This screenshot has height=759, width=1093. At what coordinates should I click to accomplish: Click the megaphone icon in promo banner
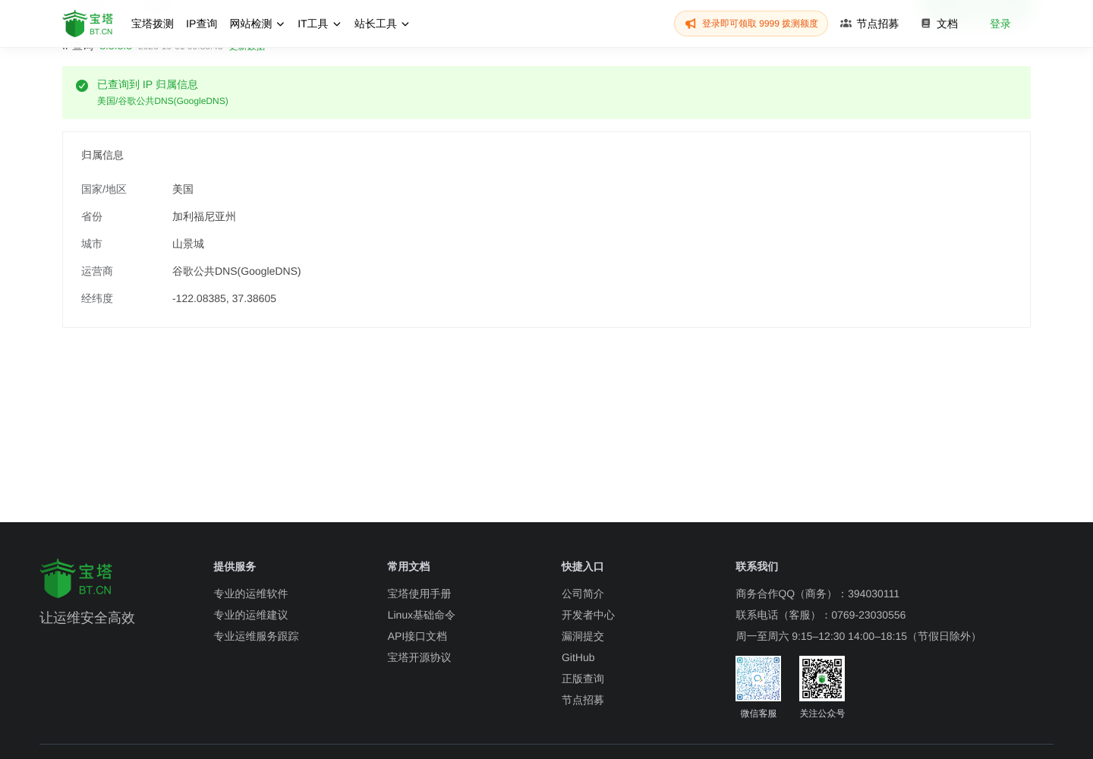(691, 24)
